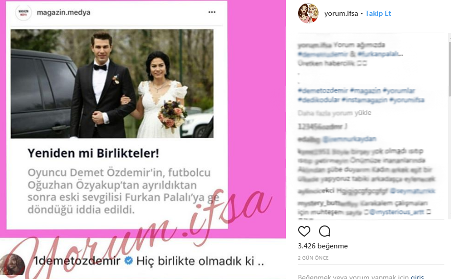Click the giriş login link
451x279 pixels.
[x=417, y=276]
